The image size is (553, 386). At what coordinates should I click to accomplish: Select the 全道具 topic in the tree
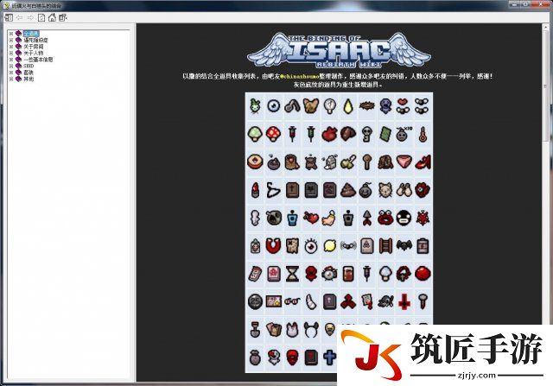click(31, 34)
